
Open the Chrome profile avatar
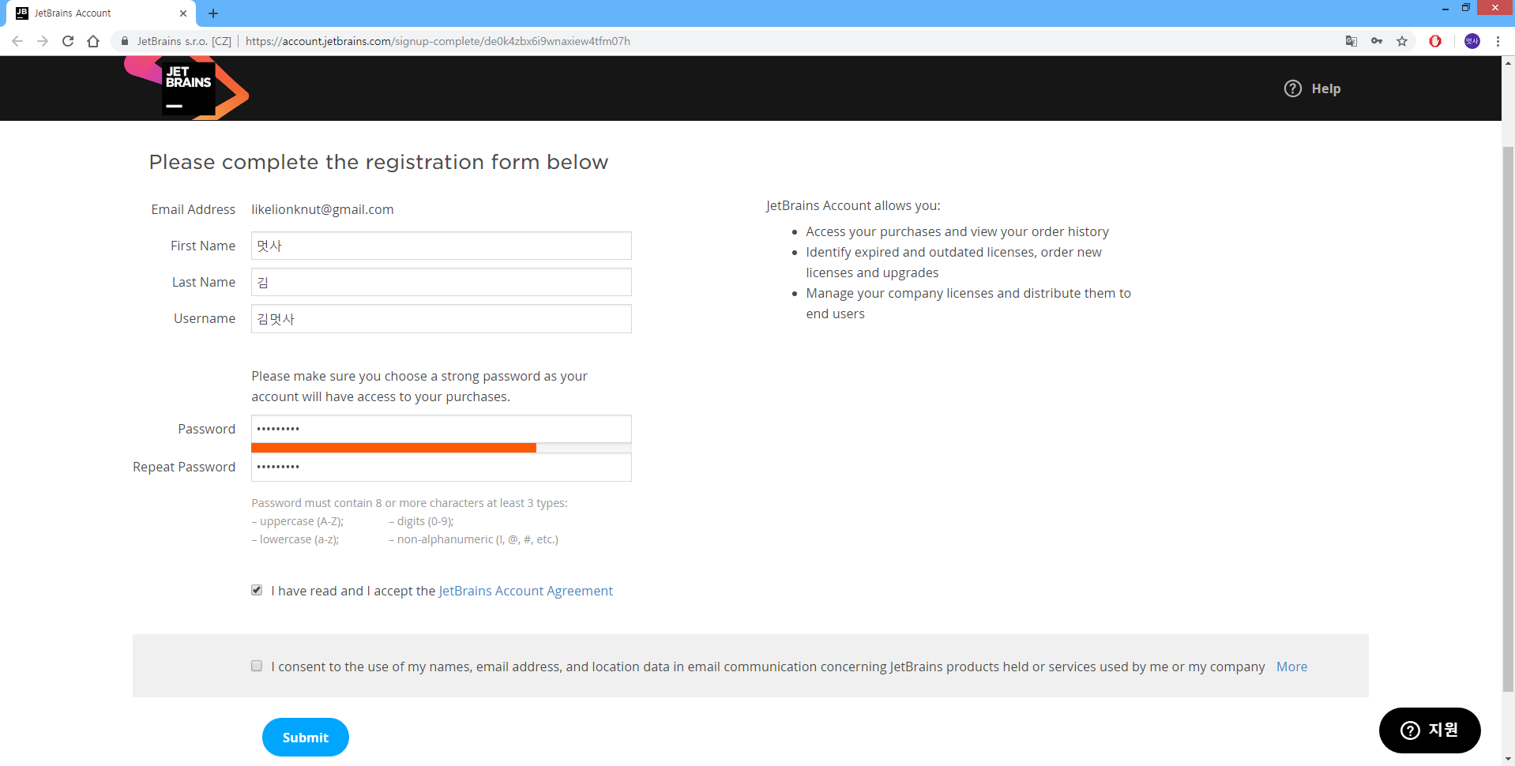coord(1472,41)
